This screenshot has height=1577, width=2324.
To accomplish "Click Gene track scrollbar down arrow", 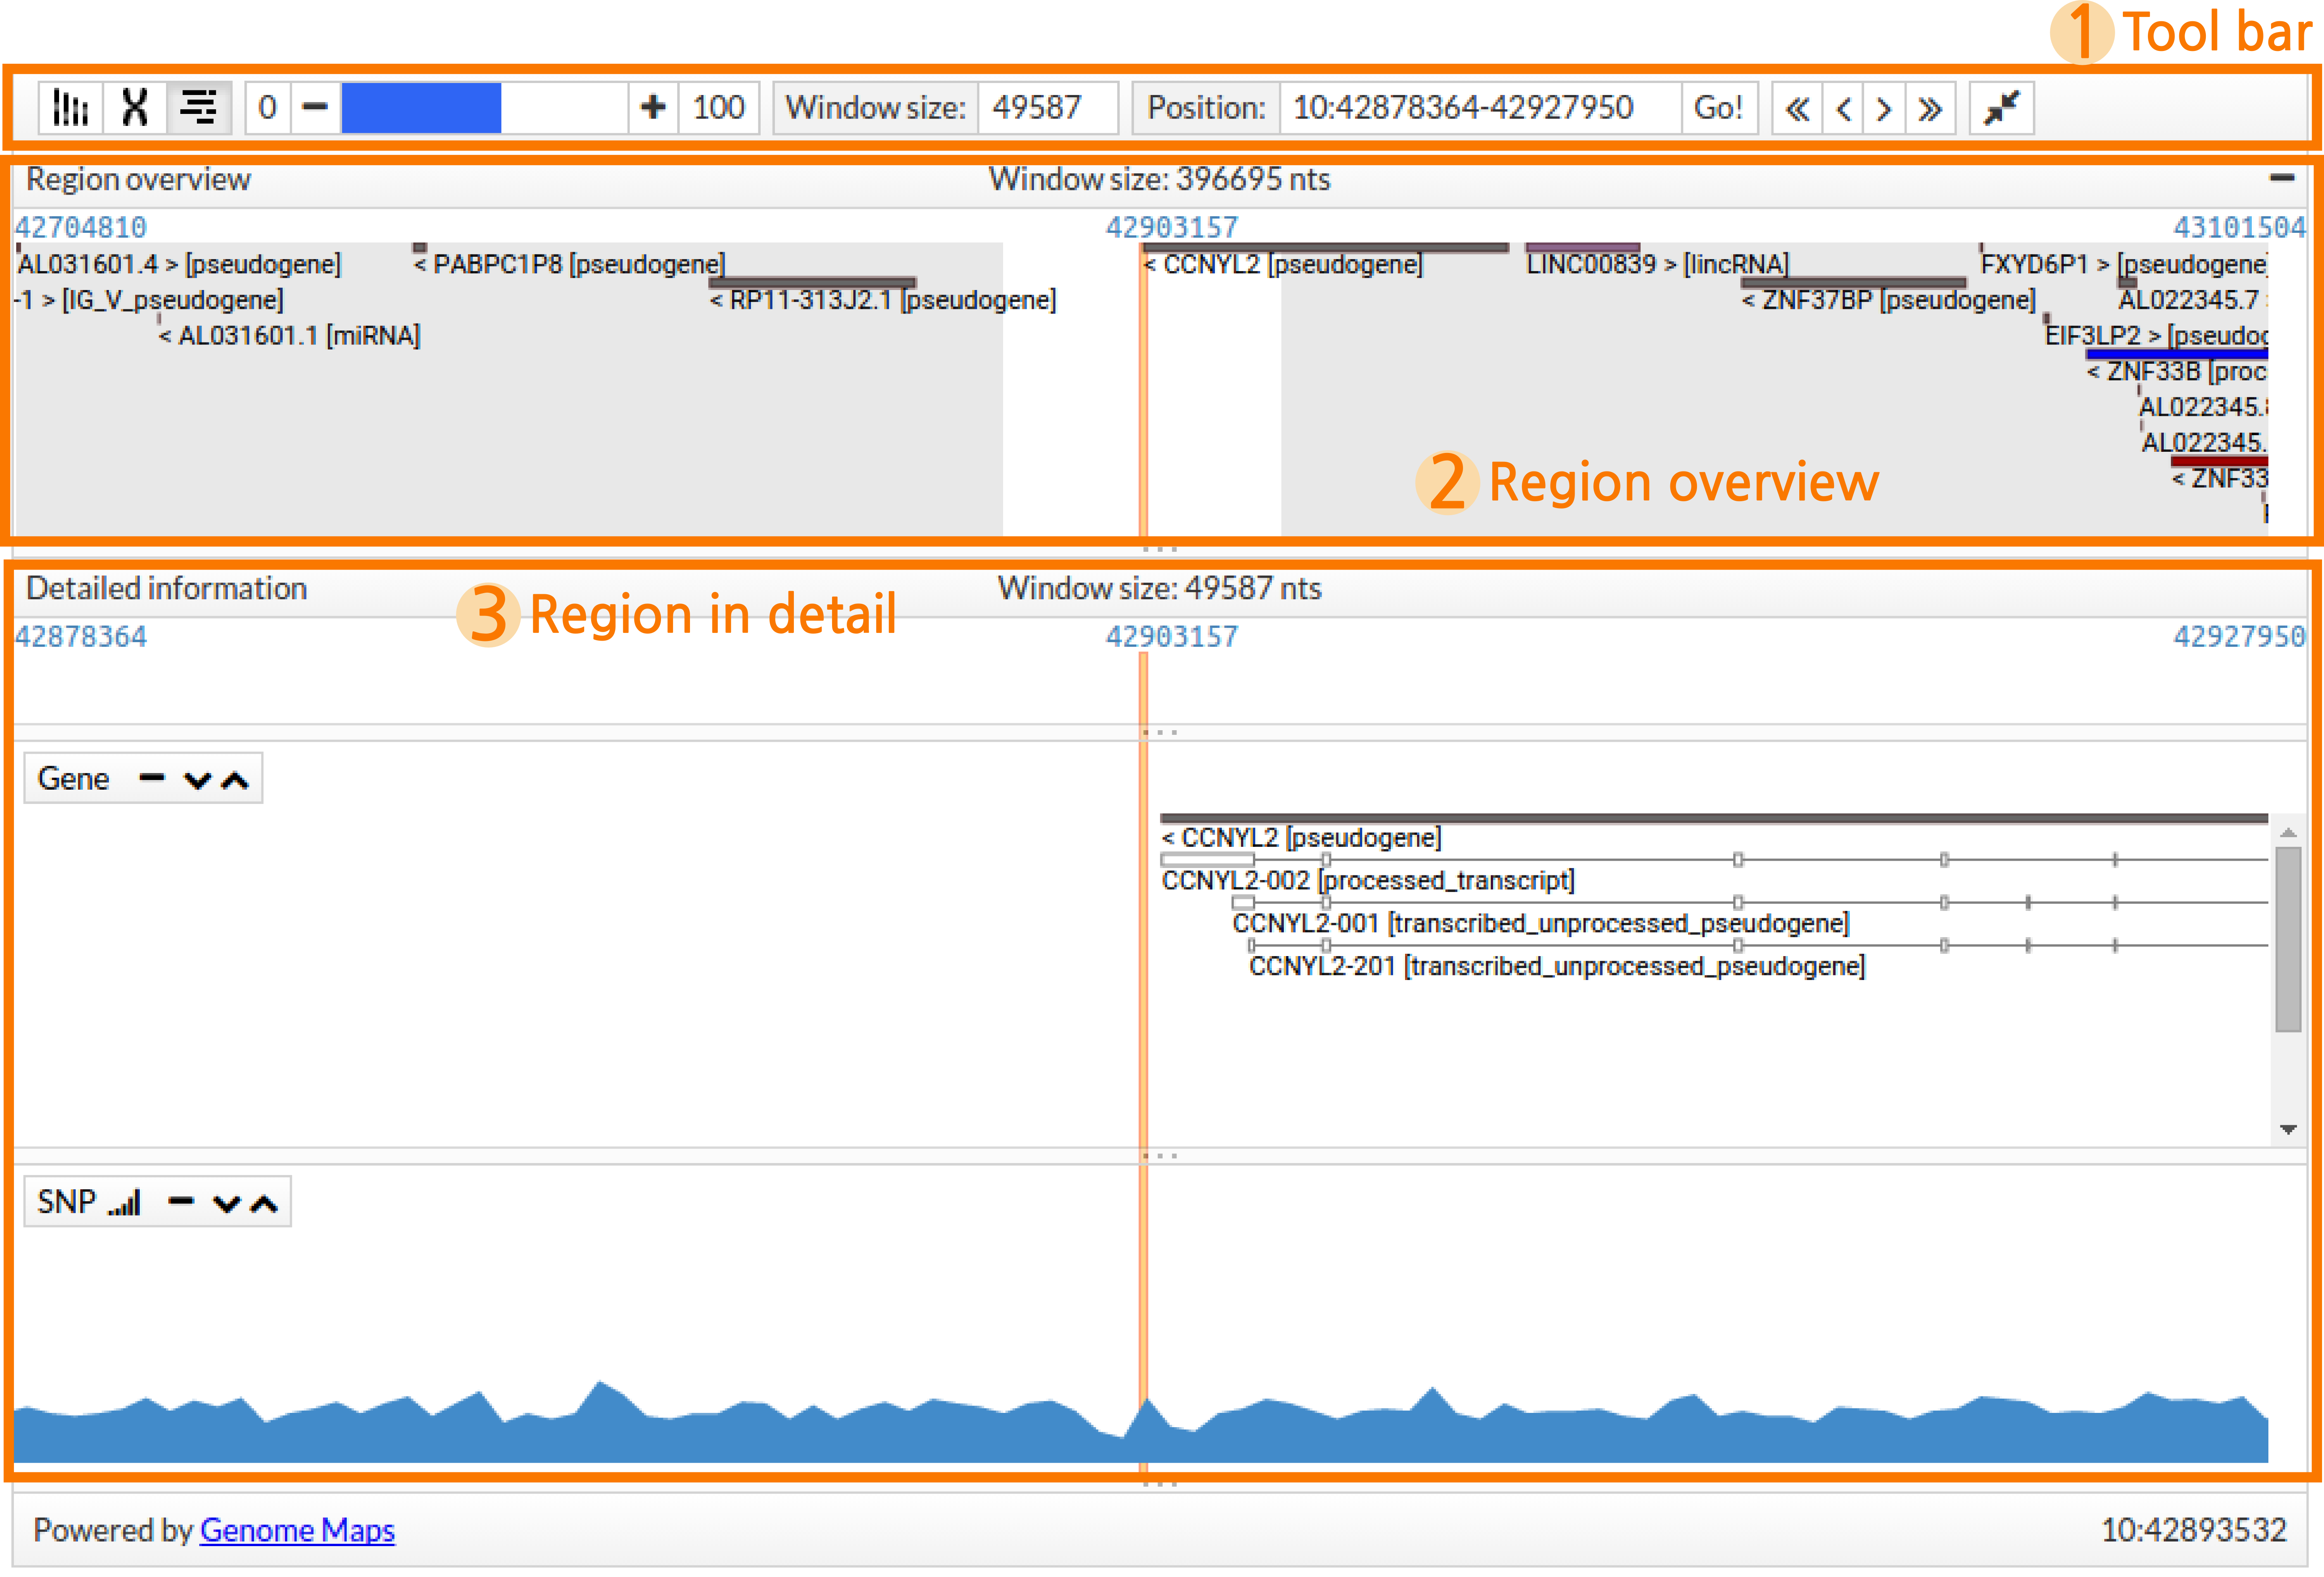I will (x=2288, y=1129).
